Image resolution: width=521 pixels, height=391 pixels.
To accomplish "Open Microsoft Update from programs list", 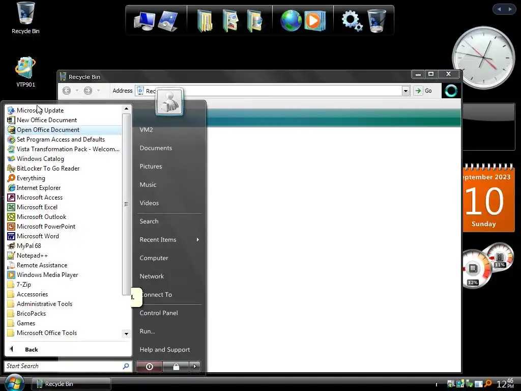I will [x=64, y=110].
